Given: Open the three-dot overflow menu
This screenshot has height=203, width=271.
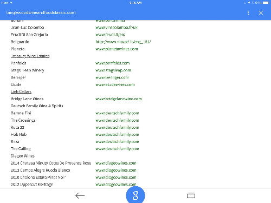Looking at the screenshot, I should 248,12.
